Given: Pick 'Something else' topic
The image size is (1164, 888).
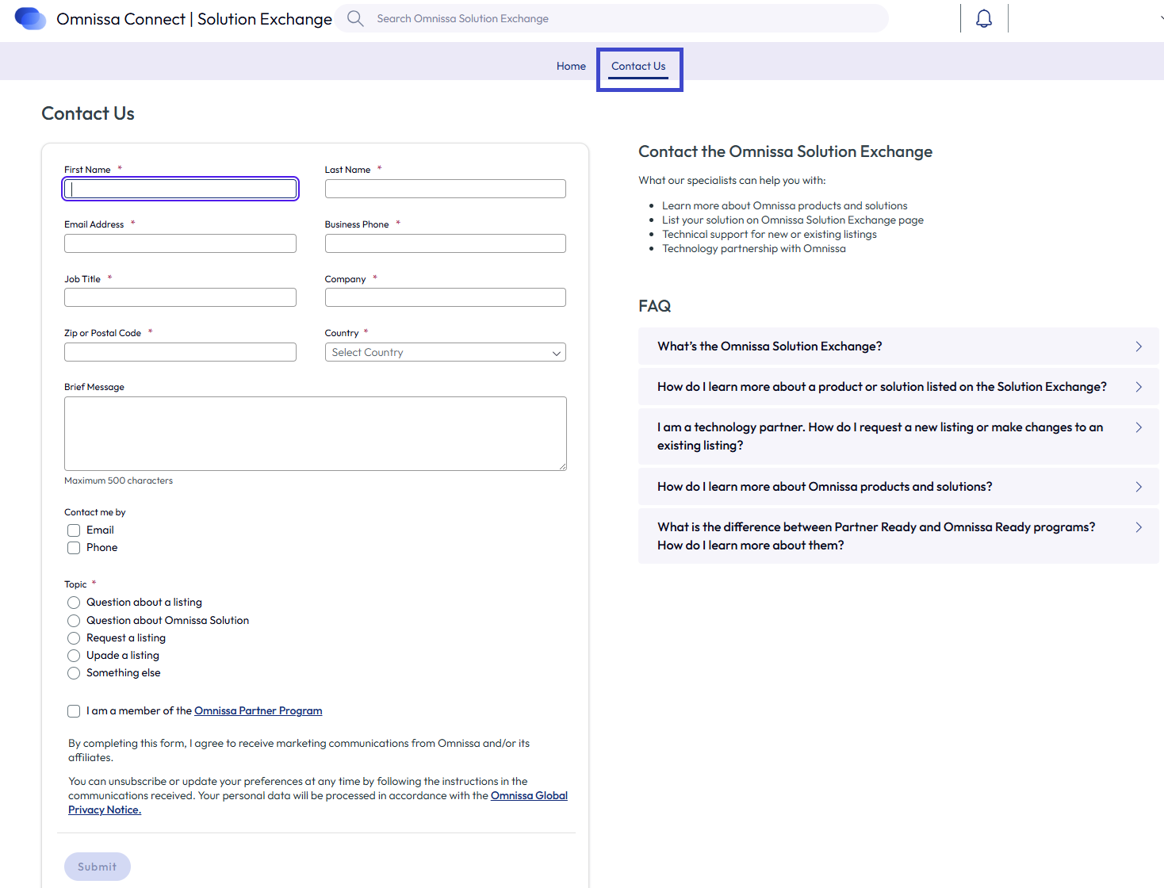Looking at the screenshot, I should pyautogui.click(x=74, y=673).
